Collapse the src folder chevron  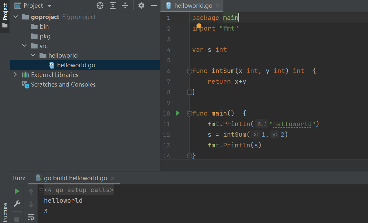[x=25, y=46]
